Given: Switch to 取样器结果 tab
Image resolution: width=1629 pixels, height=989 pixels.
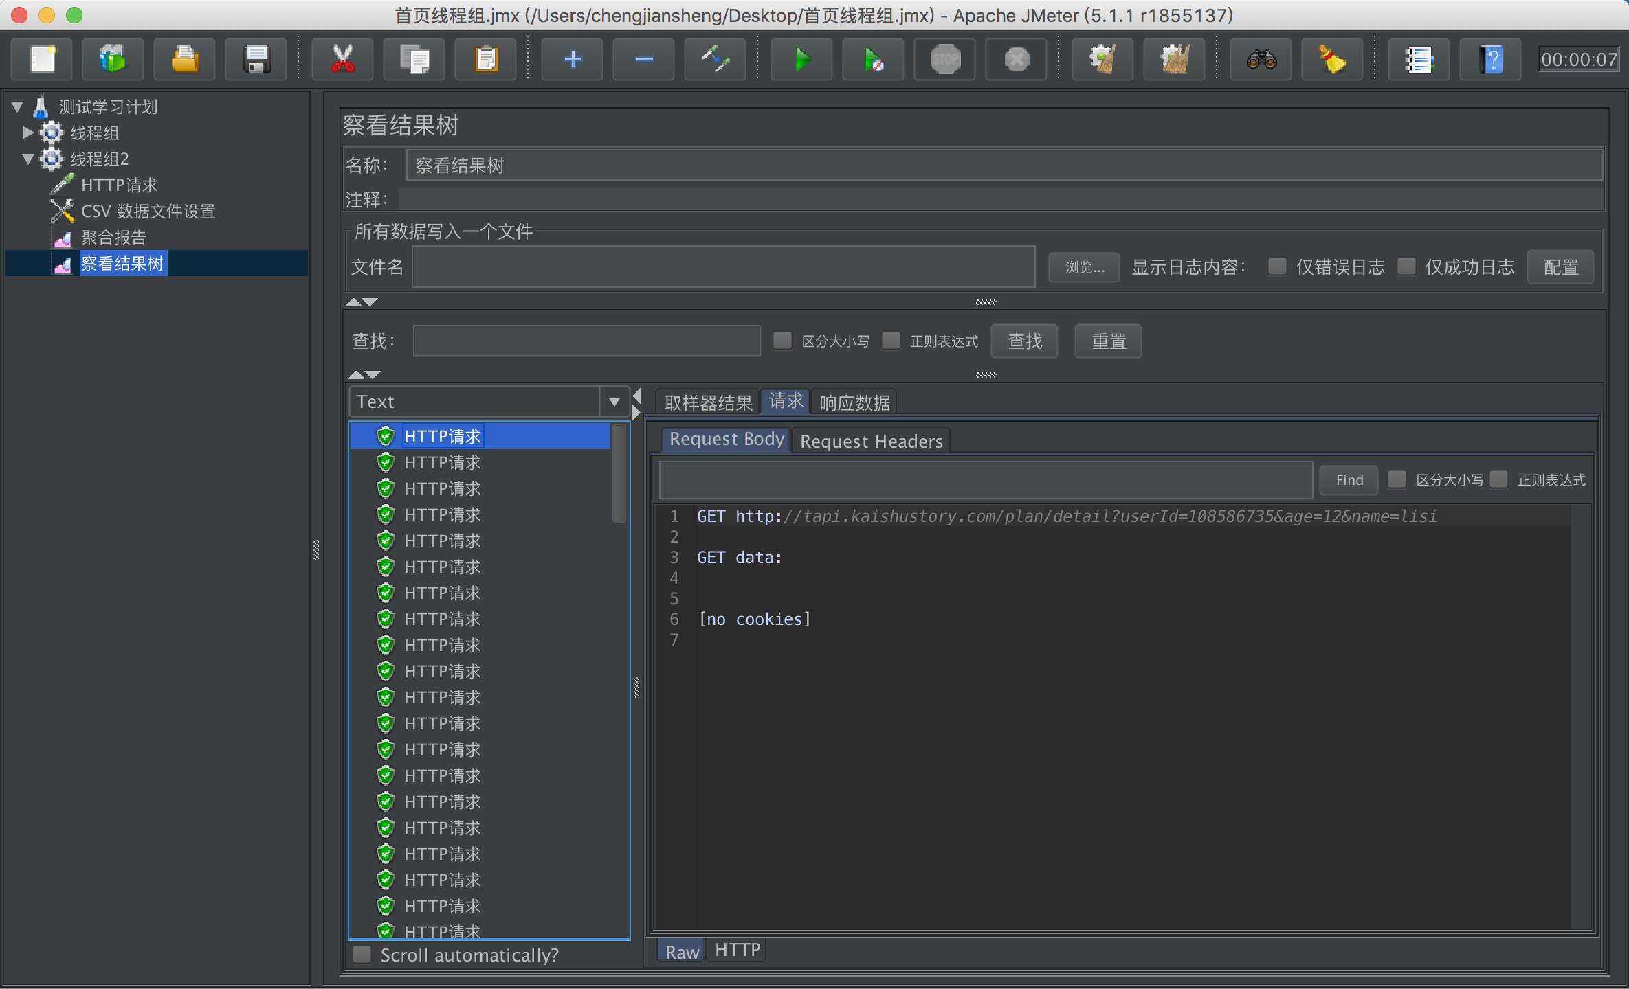Looking at the screenshot, I should click(x=708, y=402).
